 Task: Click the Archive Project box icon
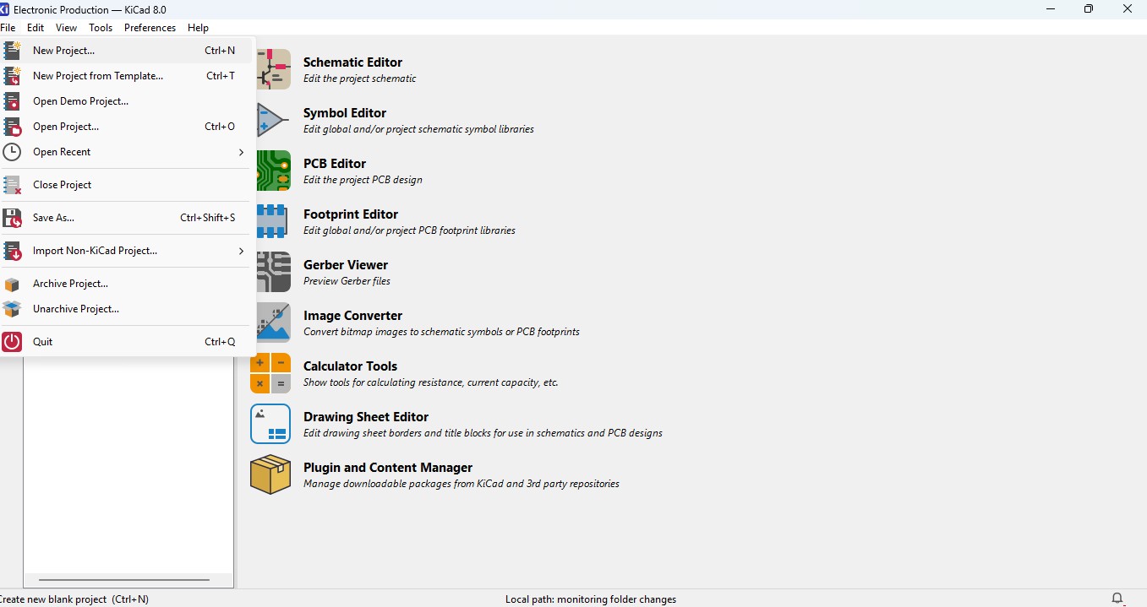[12, 284]
